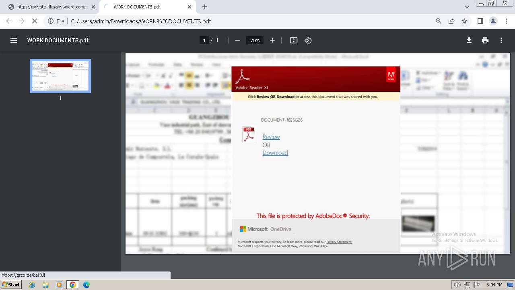The image size is (515, 290).
Task: Open a new browser tab
Action: coord(205,7)
